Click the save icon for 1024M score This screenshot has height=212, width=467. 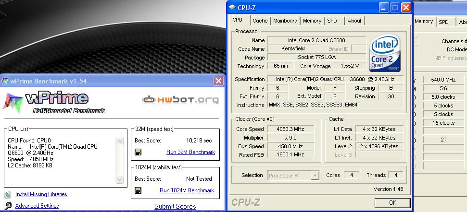click(x=138, y=190)
